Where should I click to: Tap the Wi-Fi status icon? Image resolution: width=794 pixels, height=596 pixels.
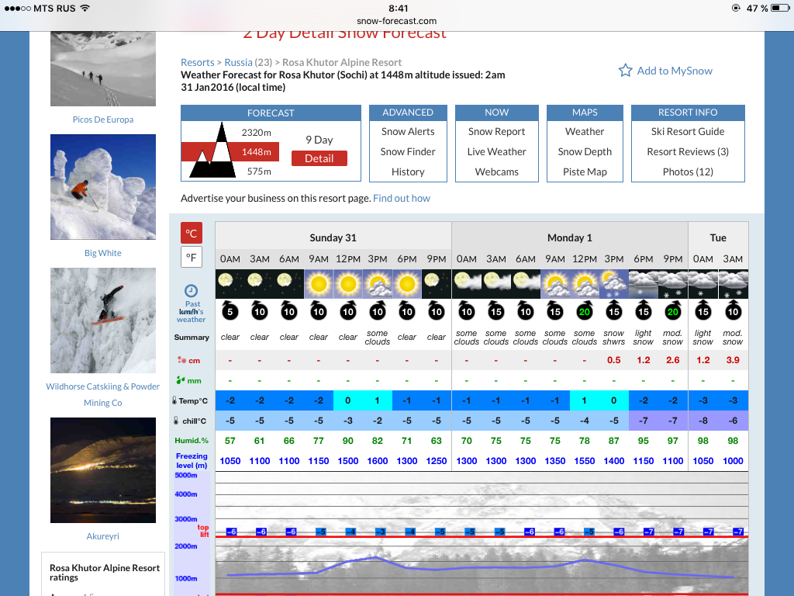(85, 8)
